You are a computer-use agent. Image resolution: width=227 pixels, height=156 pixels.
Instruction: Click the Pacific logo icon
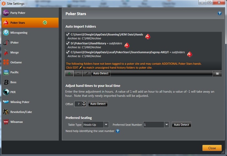[6, 72]
